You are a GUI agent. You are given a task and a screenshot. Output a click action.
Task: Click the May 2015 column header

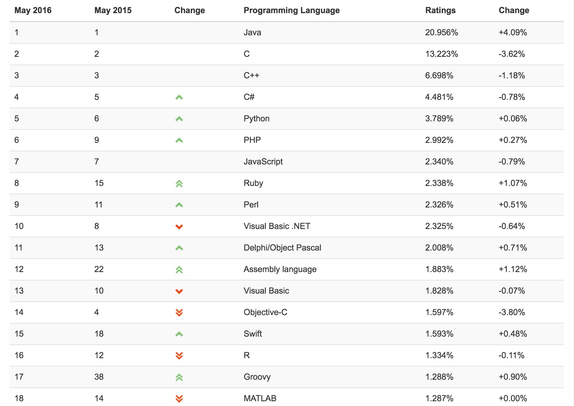pos(113,10)
